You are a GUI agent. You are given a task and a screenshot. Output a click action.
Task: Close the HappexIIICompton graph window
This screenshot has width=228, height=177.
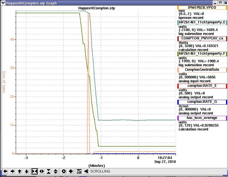click(225, 3)
